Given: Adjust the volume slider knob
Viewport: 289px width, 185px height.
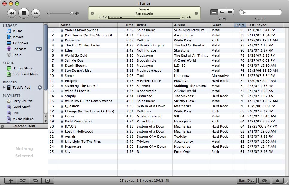Looking at the screenshot, I should click(x=72, y=13).
